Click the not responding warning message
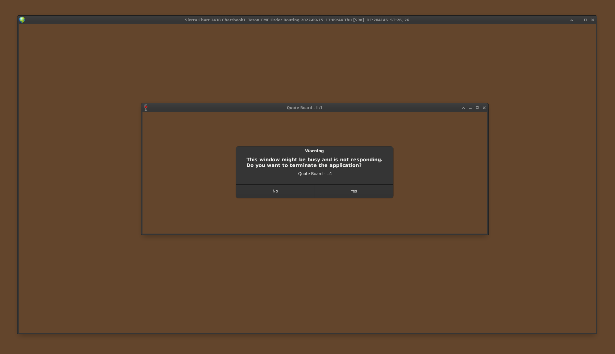This screenshot has height=354, width=615. point(314,162)
